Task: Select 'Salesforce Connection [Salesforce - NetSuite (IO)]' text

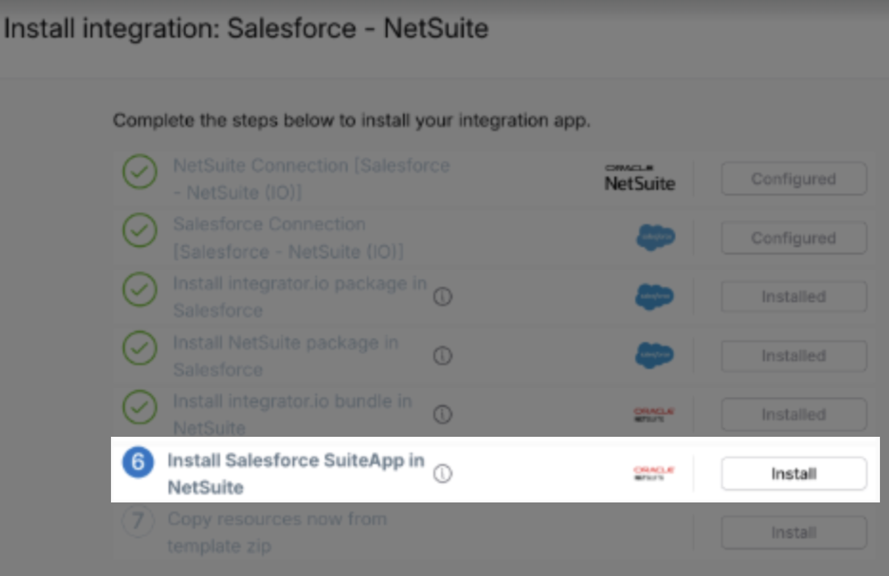Action: pos(289,238)
